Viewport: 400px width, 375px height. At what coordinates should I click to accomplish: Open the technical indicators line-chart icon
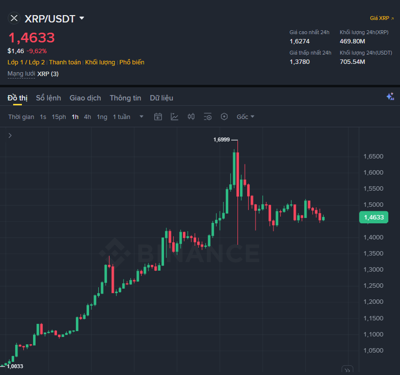(175, 117)
